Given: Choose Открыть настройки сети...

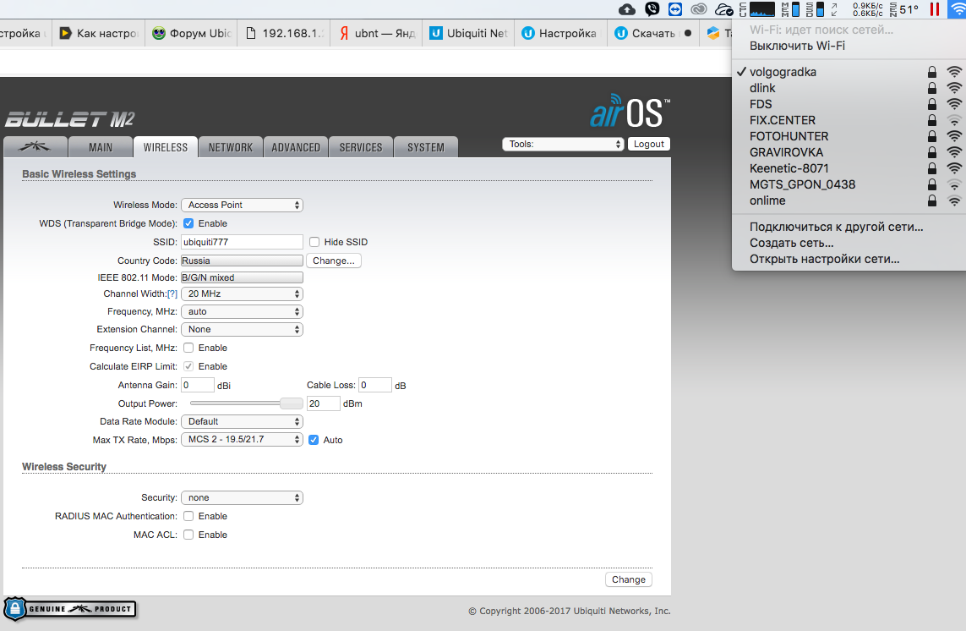Looking at the screenshot, I should tap(824, 259).
